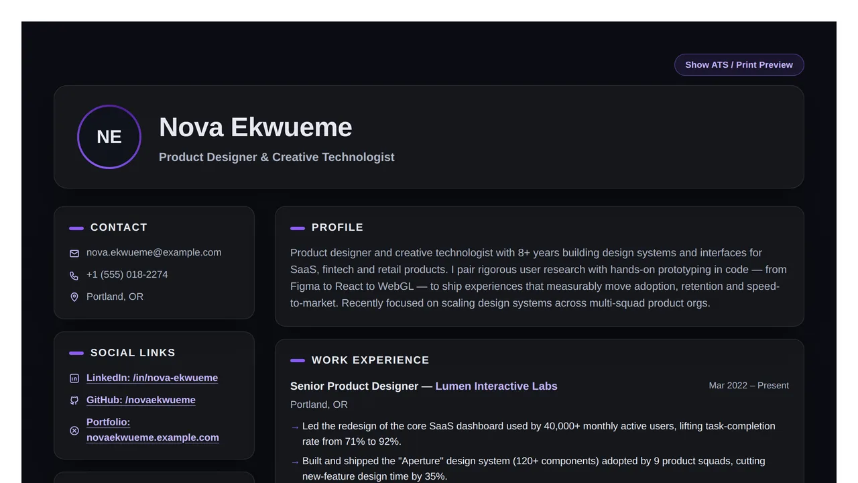
Task: Click the Portfolio globe icon
Action: tap(74, 430)
